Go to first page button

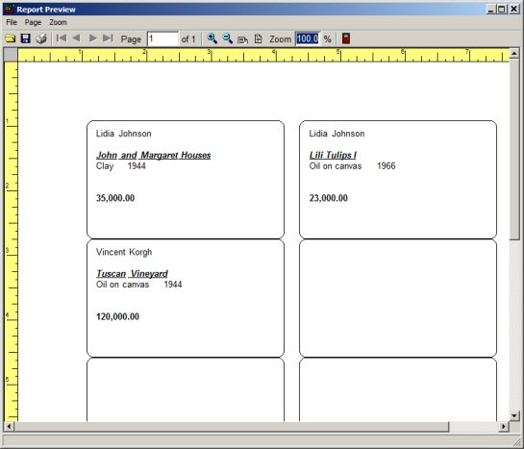(62, 38)
